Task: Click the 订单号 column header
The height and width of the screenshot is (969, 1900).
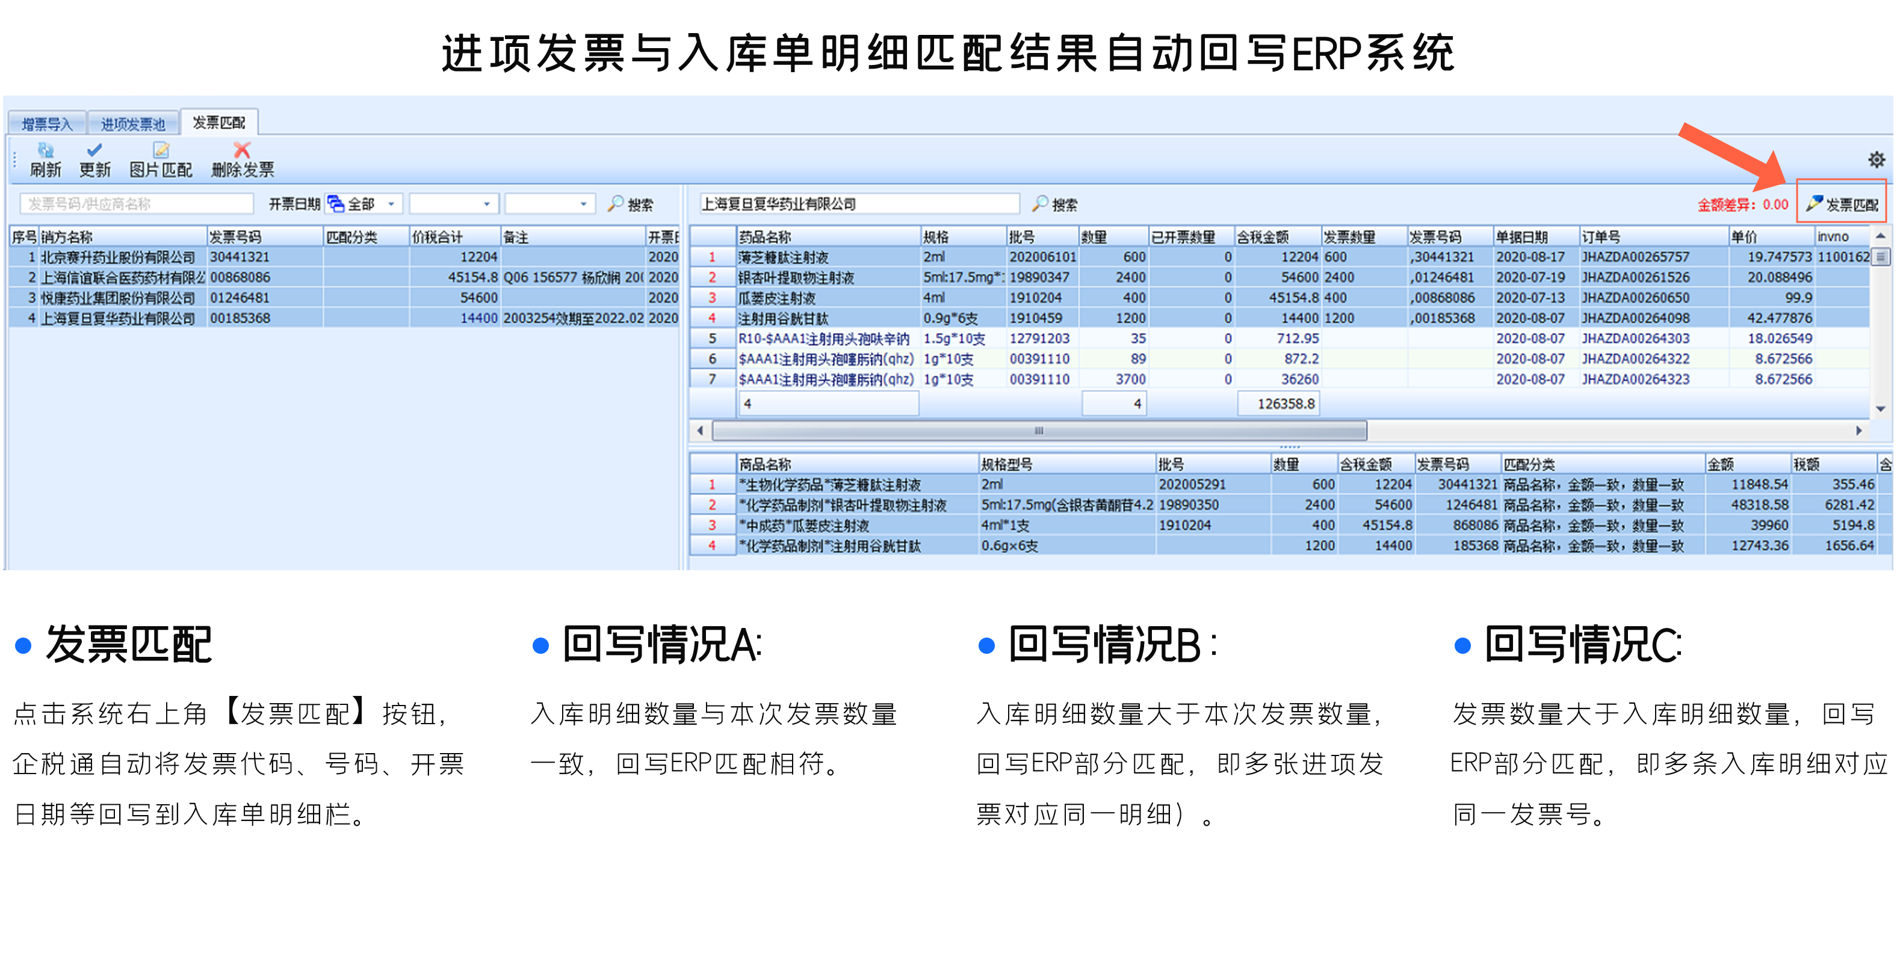Action: (x=1654, y=236)
